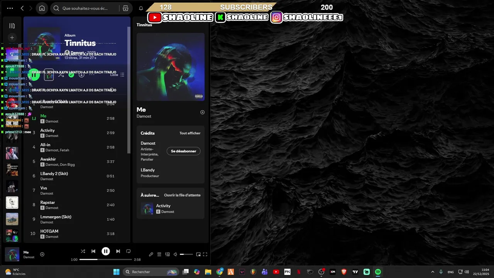The image size is (494, 278).
Task: Create a new playlist with plus button
Action: (12, 37)
